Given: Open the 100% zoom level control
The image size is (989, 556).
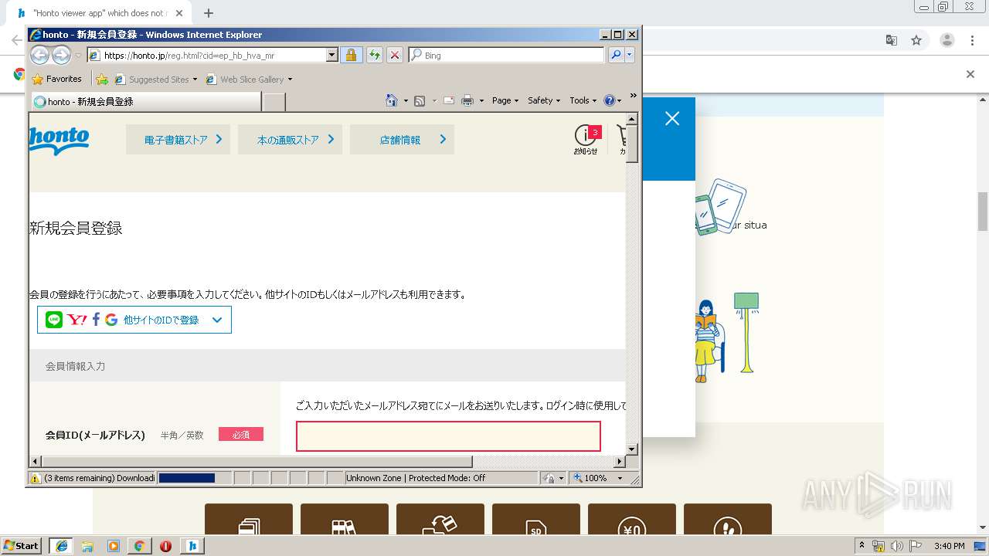Looking at the screenshot, I should (598, 478).
